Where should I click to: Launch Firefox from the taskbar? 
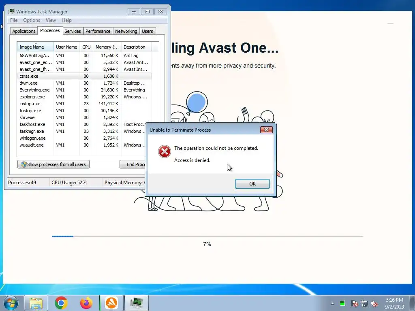86,303
